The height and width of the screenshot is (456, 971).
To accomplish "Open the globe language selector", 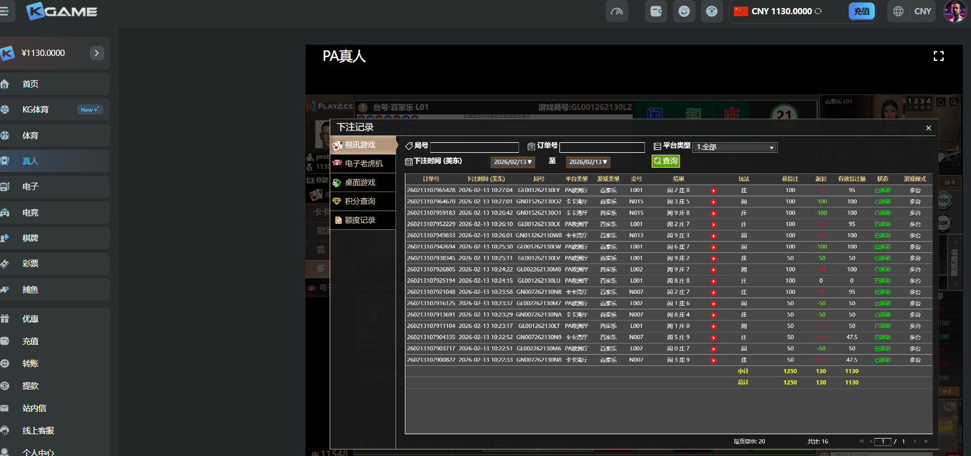I will pyautogui.click(x=898, y=11).
